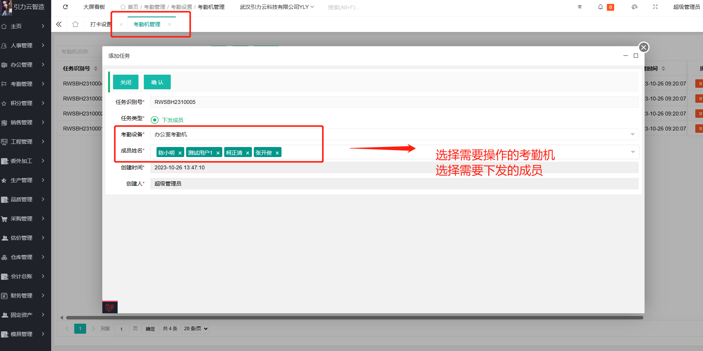Viewport: 703px width, 351px height.
Task: Open the 20 条/页 page size dropdown
Action: pos(196,329)
